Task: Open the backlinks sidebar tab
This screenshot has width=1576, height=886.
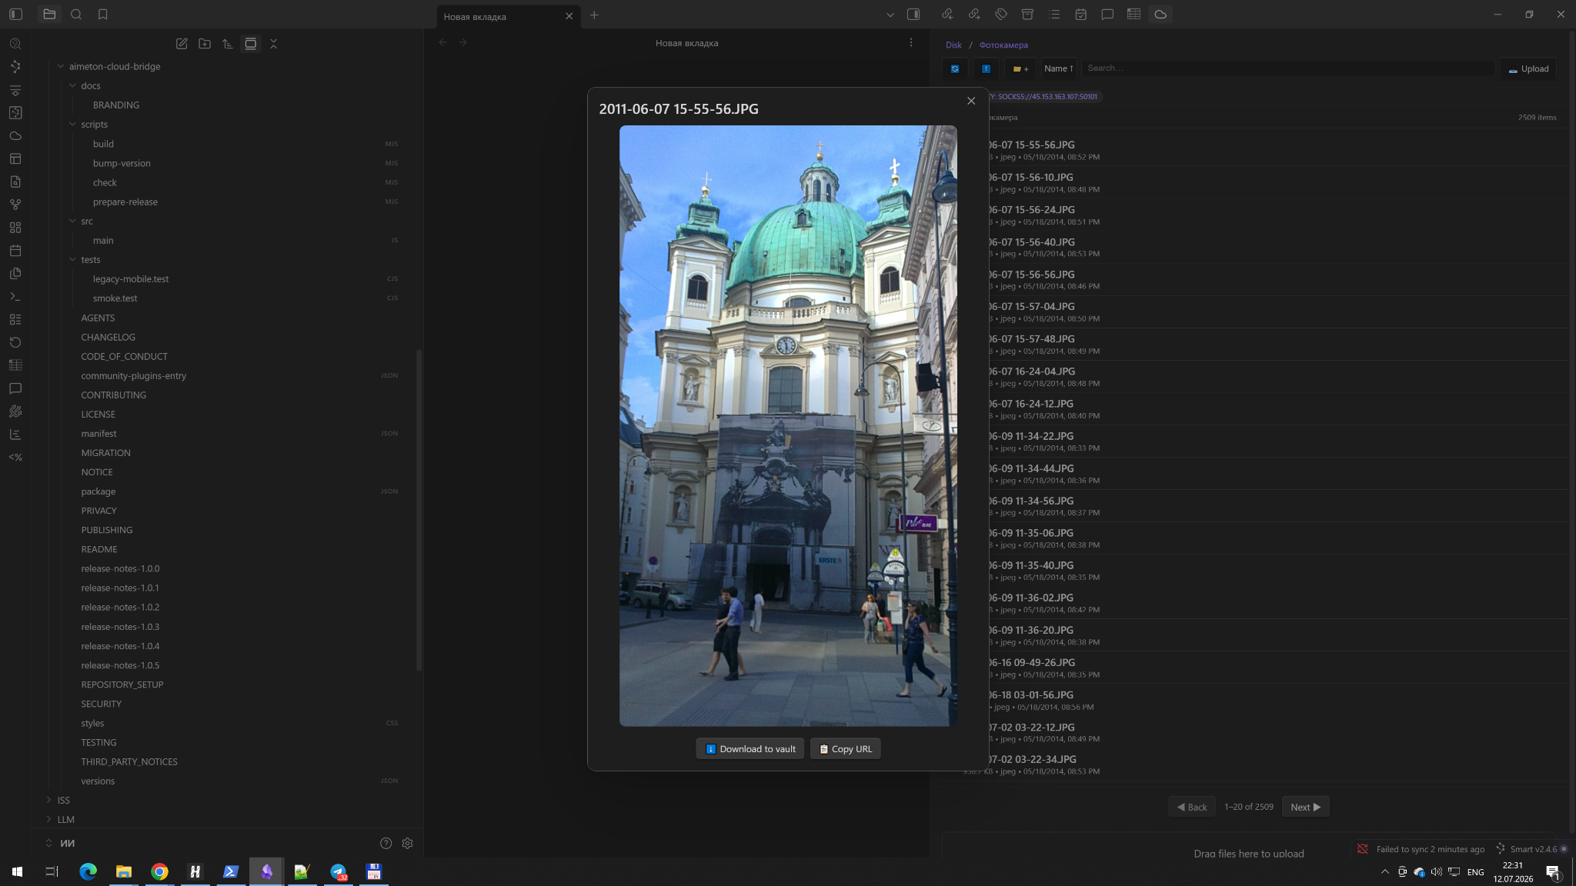Action: [947, 15]
